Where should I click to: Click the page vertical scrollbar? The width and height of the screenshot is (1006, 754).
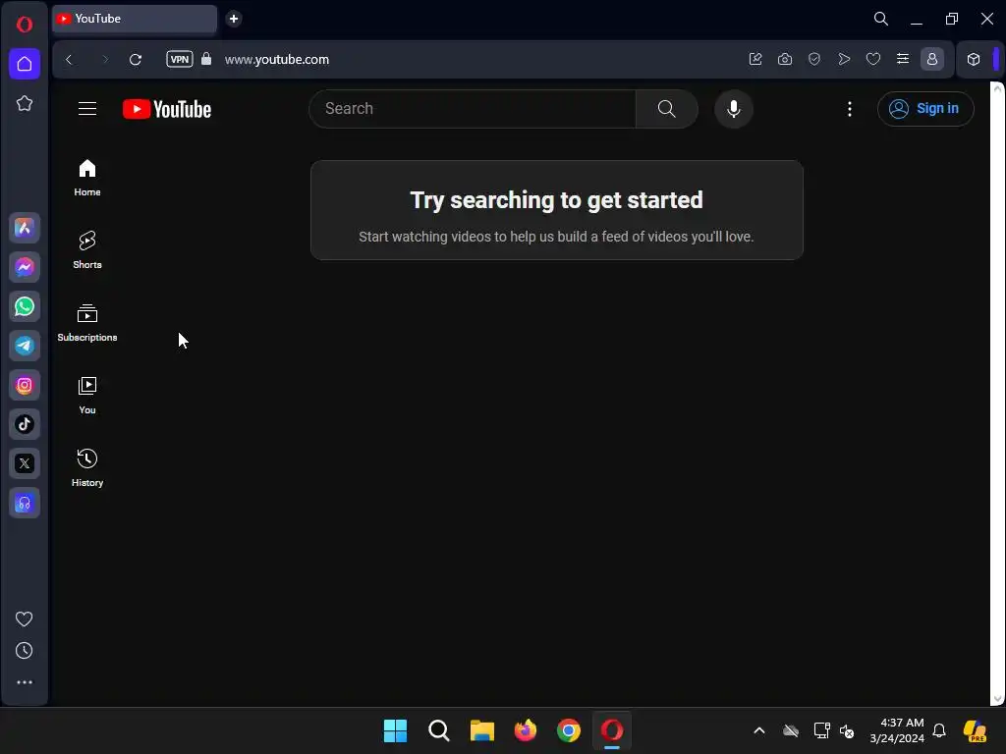[997, 393]
